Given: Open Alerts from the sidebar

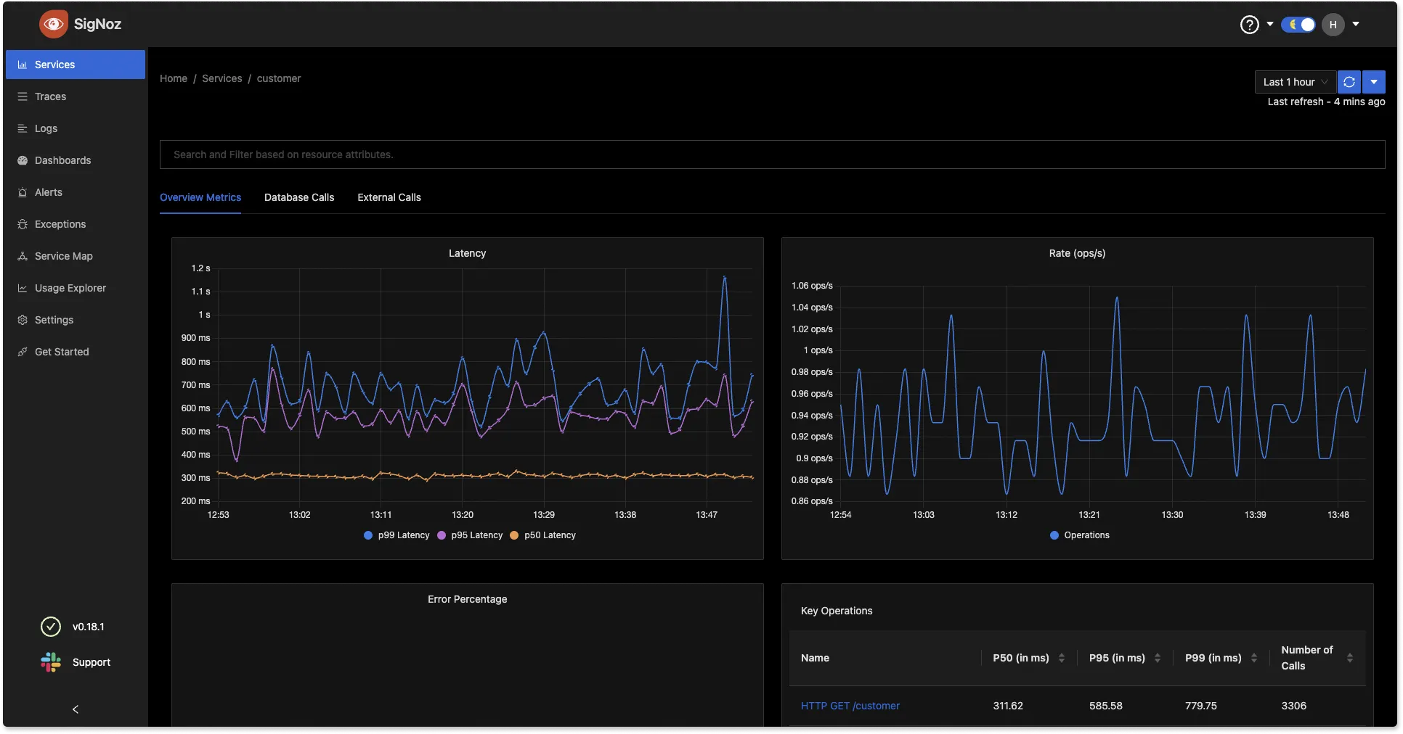Looking at the screenshot, I should [48, 192].
